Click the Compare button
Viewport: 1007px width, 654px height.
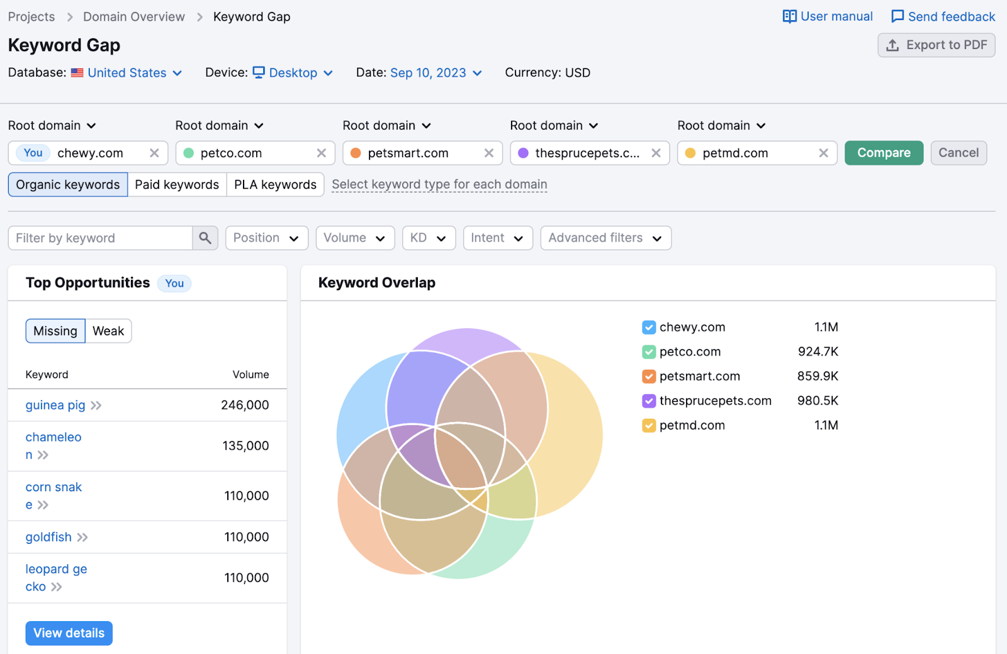[x=884, y=153]
